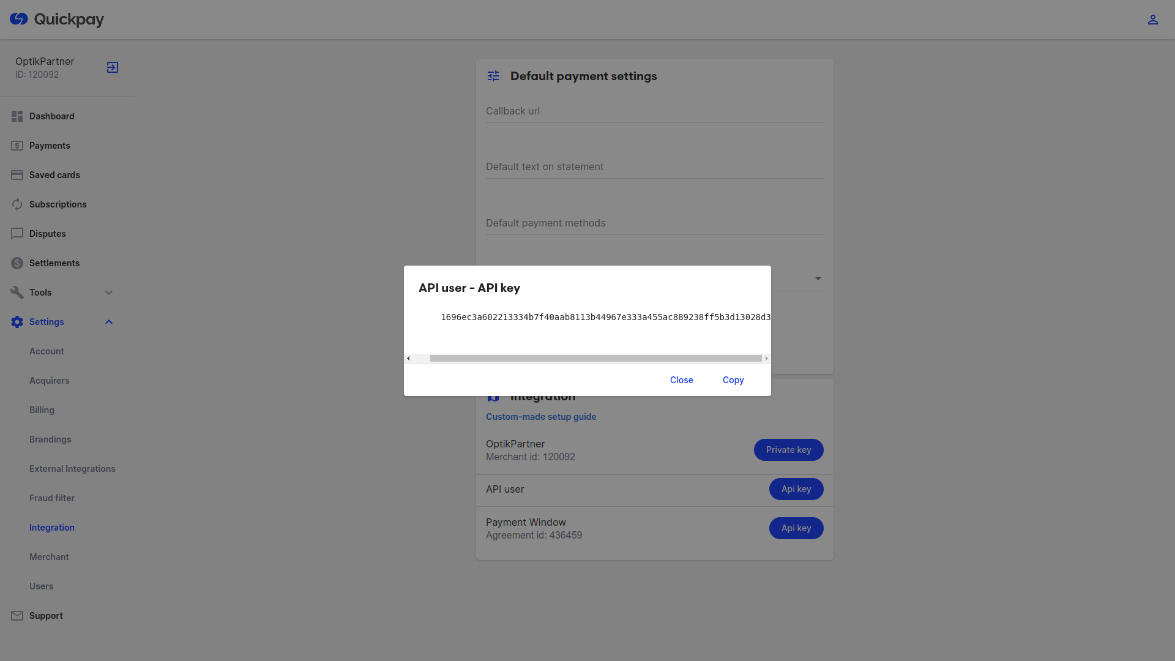Click the Payments money icon
The height and width of the screenshot is (661, 1175).
[x=17, y=146]
